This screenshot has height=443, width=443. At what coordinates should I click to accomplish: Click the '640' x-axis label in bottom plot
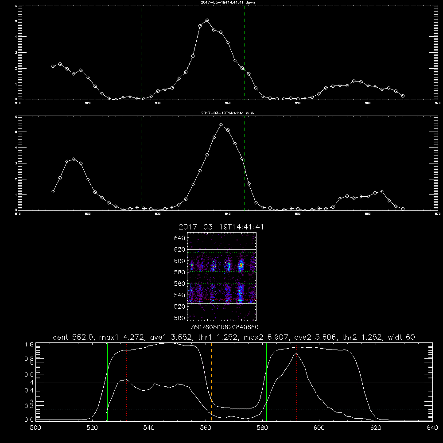coord(432,428)
